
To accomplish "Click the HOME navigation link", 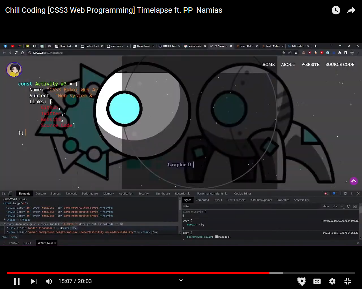I will pos(268,65).
